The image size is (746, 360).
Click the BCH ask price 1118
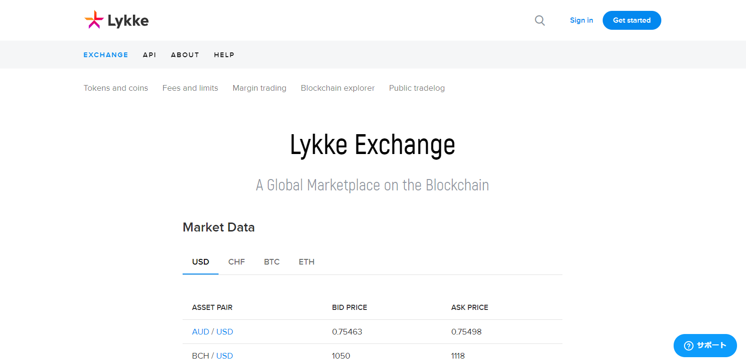coord(458,356)
